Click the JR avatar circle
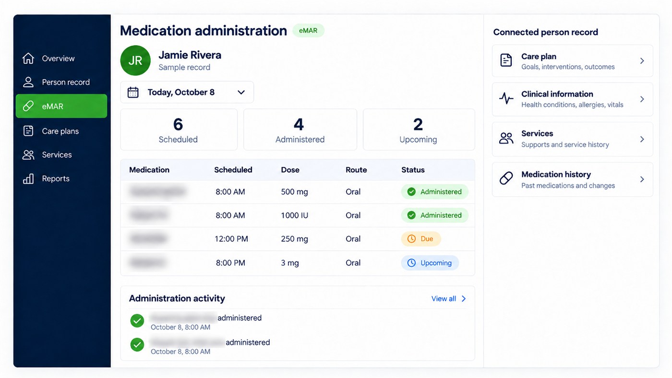672x378 pixels. [135, 60]
